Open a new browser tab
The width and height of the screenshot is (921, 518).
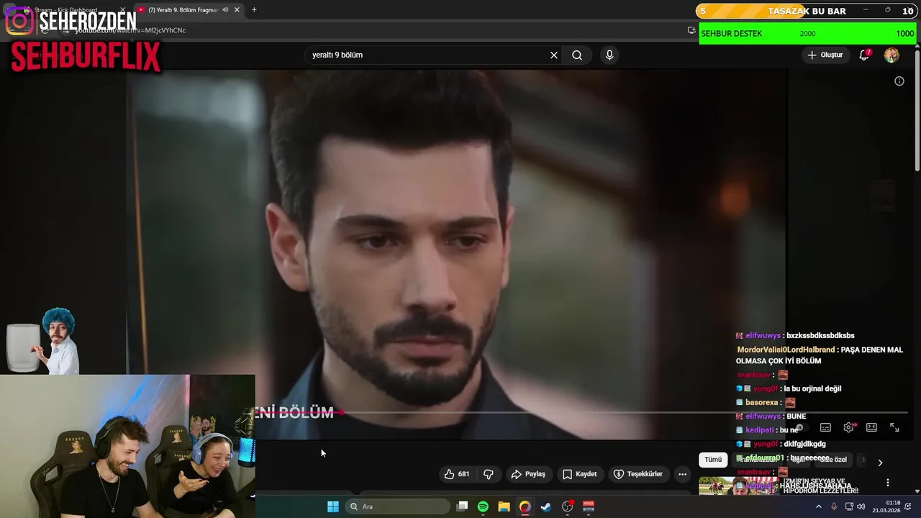254,10
